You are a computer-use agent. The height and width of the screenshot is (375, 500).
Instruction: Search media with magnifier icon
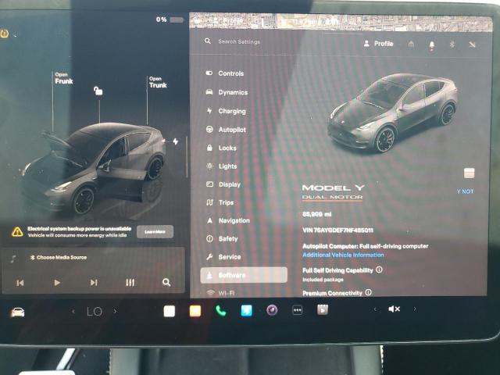[166, 282]
